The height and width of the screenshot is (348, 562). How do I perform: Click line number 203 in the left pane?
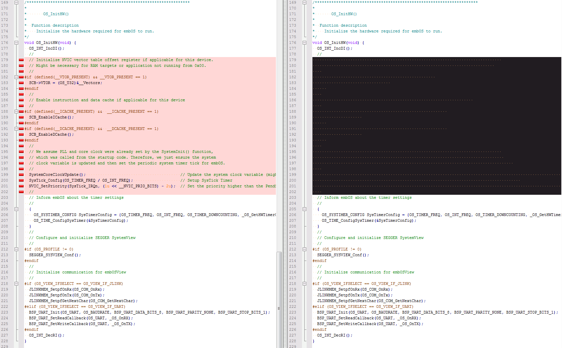(5, 197)
